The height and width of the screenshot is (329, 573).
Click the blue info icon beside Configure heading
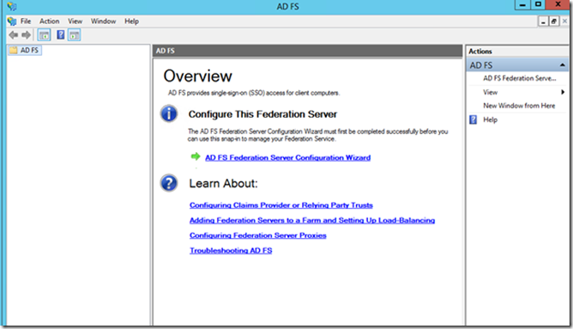[169, 113]
